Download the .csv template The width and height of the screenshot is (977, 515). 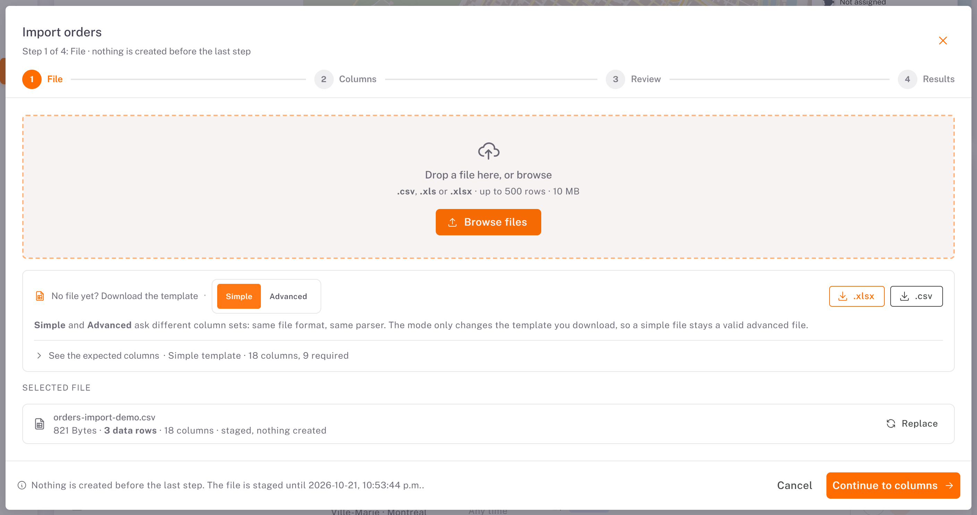916,296
